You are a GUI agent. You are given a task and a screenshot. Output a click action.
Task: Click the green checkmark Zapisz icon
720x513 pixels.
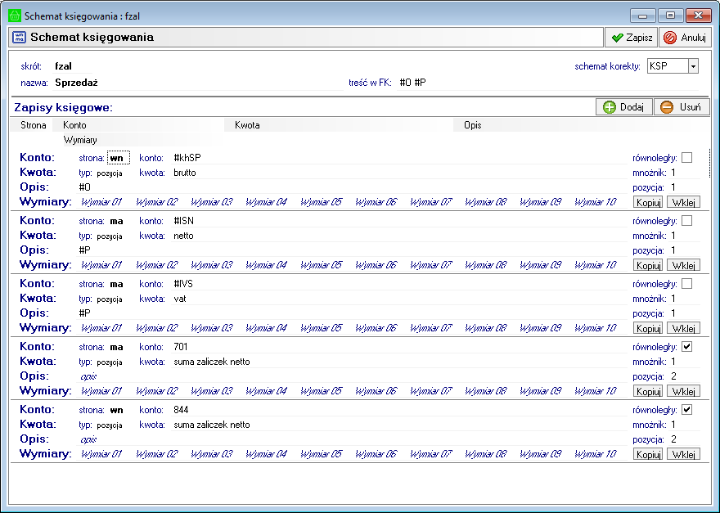[x=617, y=38]
